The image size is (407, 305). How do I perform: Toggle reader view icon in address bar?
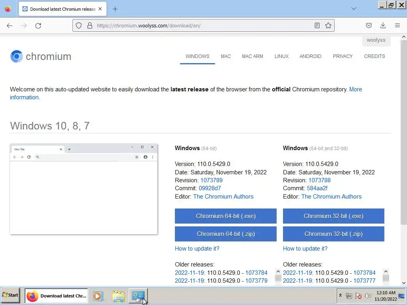[317, 25]
